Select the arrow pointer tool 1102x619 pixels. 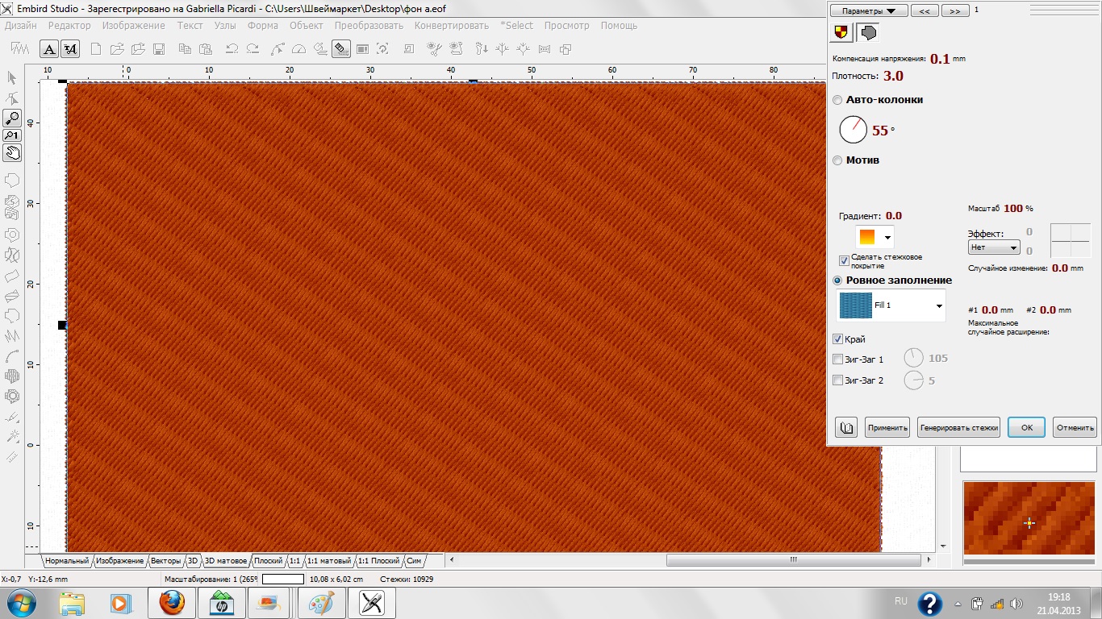pos(12,78)
